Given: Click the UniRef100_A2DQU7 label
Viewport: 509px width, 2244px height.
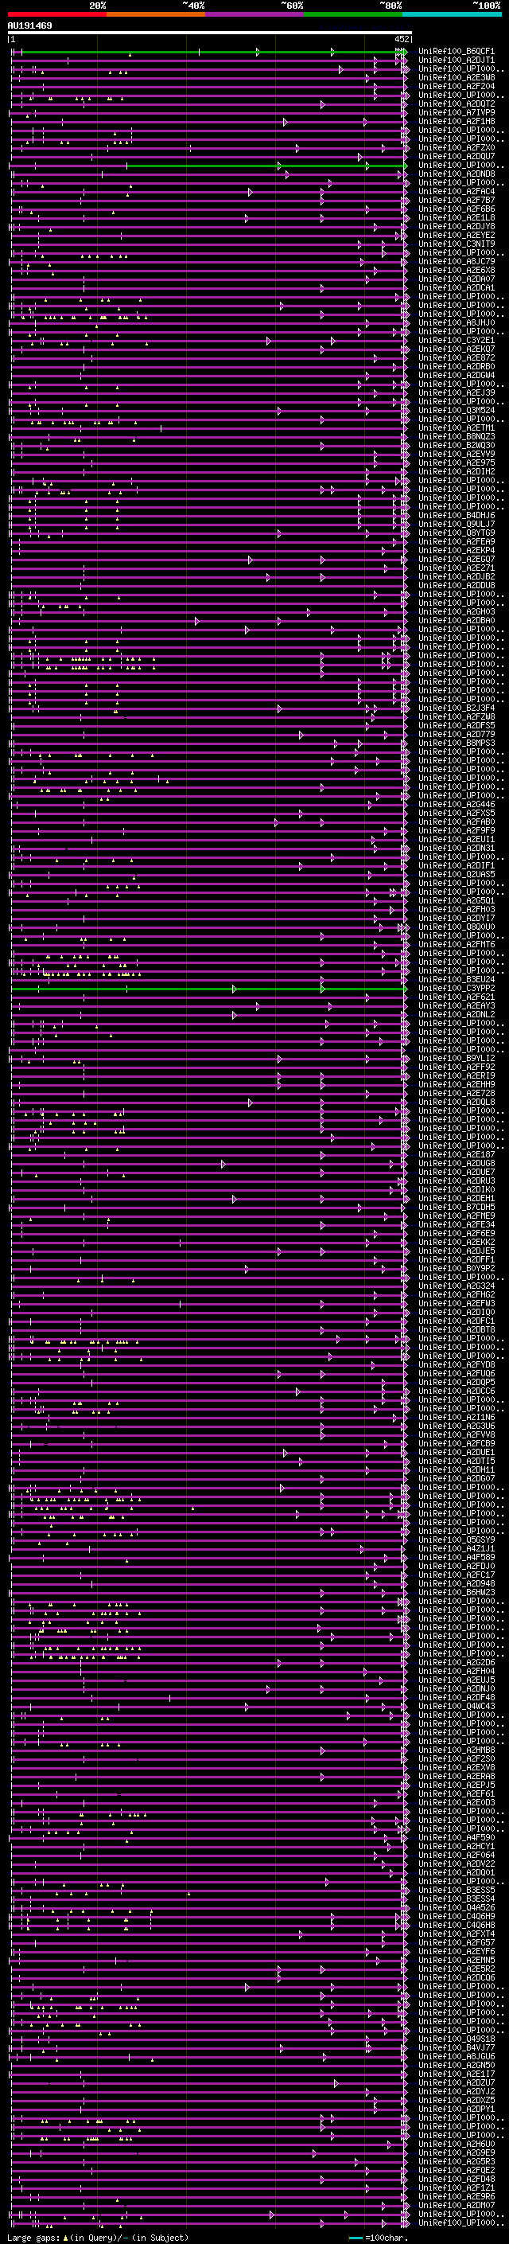Looking at the screenshot, I should [456, 156].
